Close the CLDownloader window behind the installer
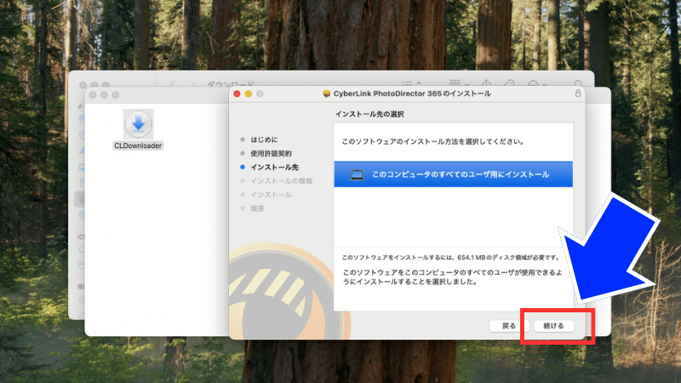 coord(93,94)
